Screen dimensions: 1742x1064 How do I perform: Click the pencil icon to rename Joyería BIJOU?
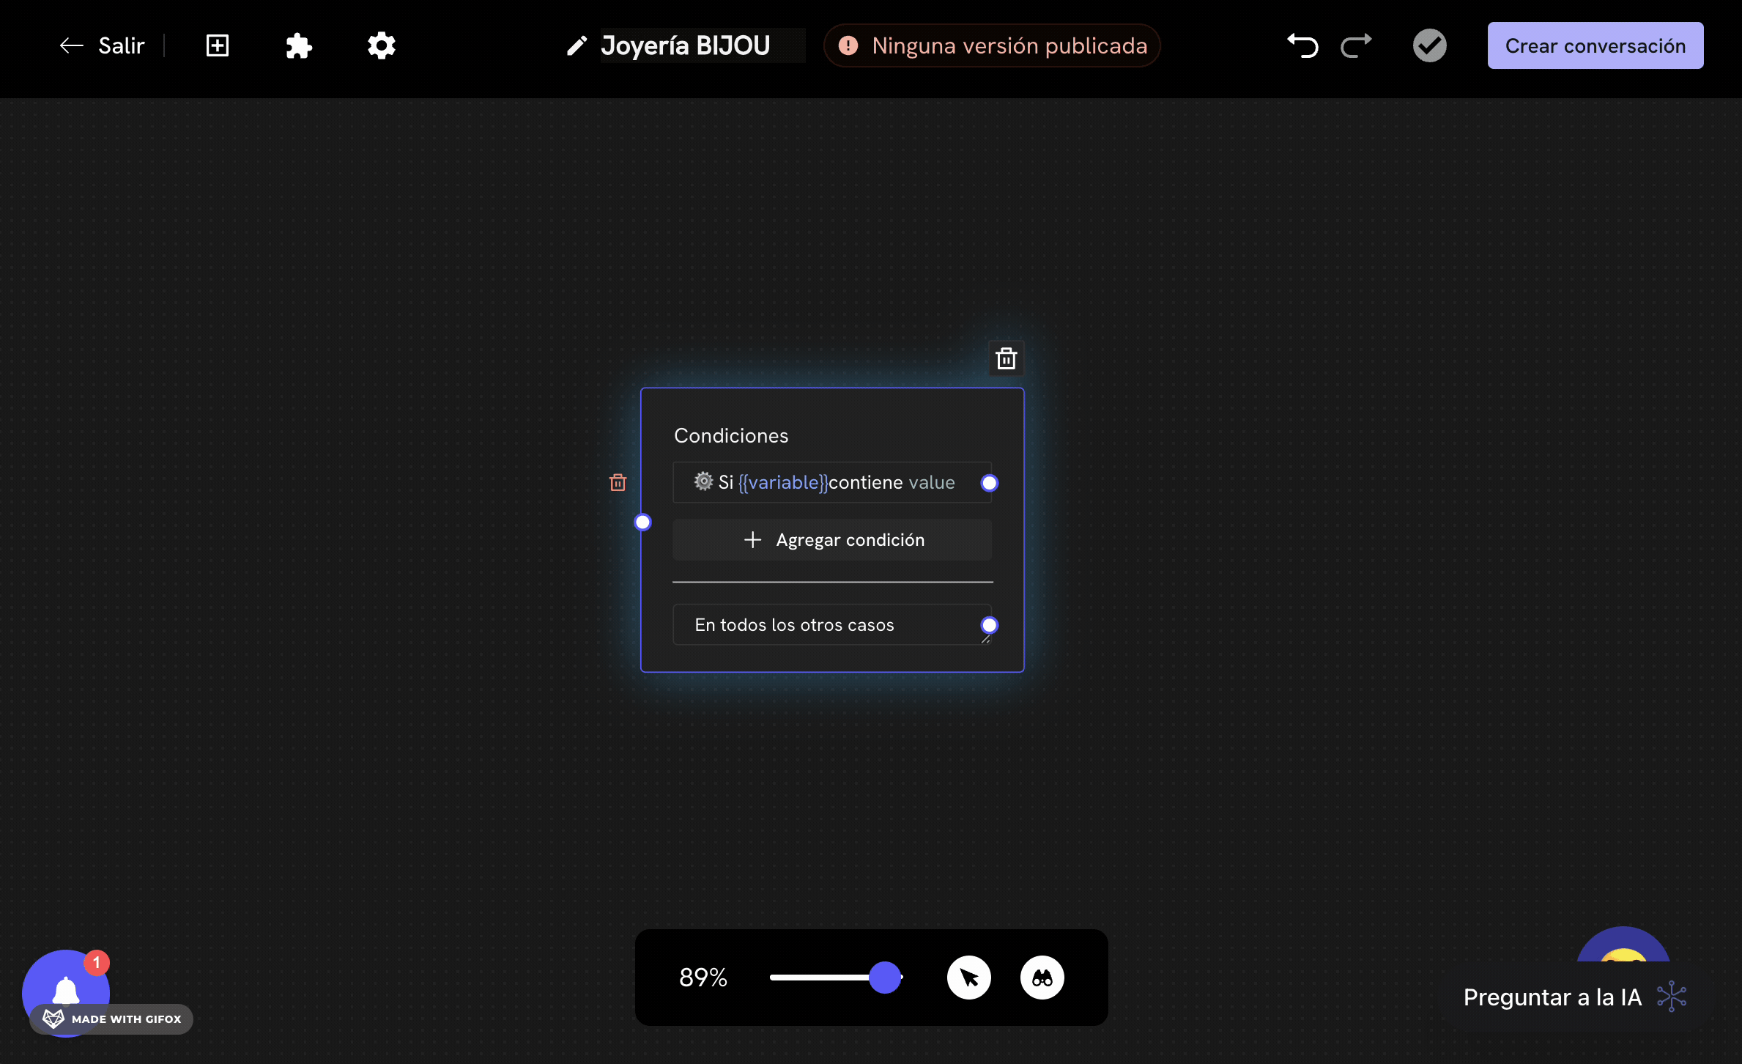(577, 45)
